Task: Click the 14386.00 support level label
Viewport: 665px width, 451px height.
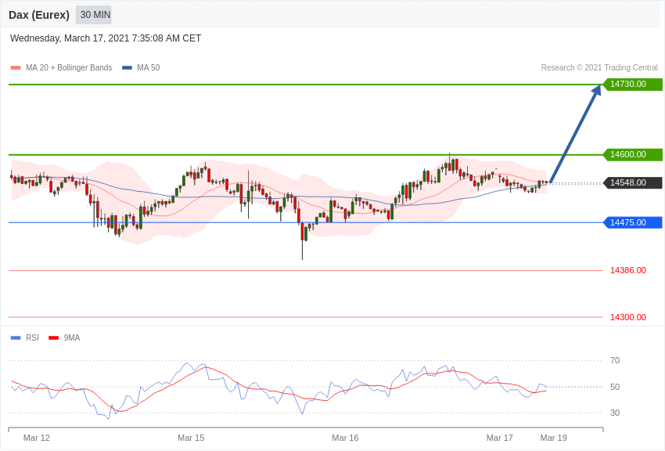Action: point(627,271)
